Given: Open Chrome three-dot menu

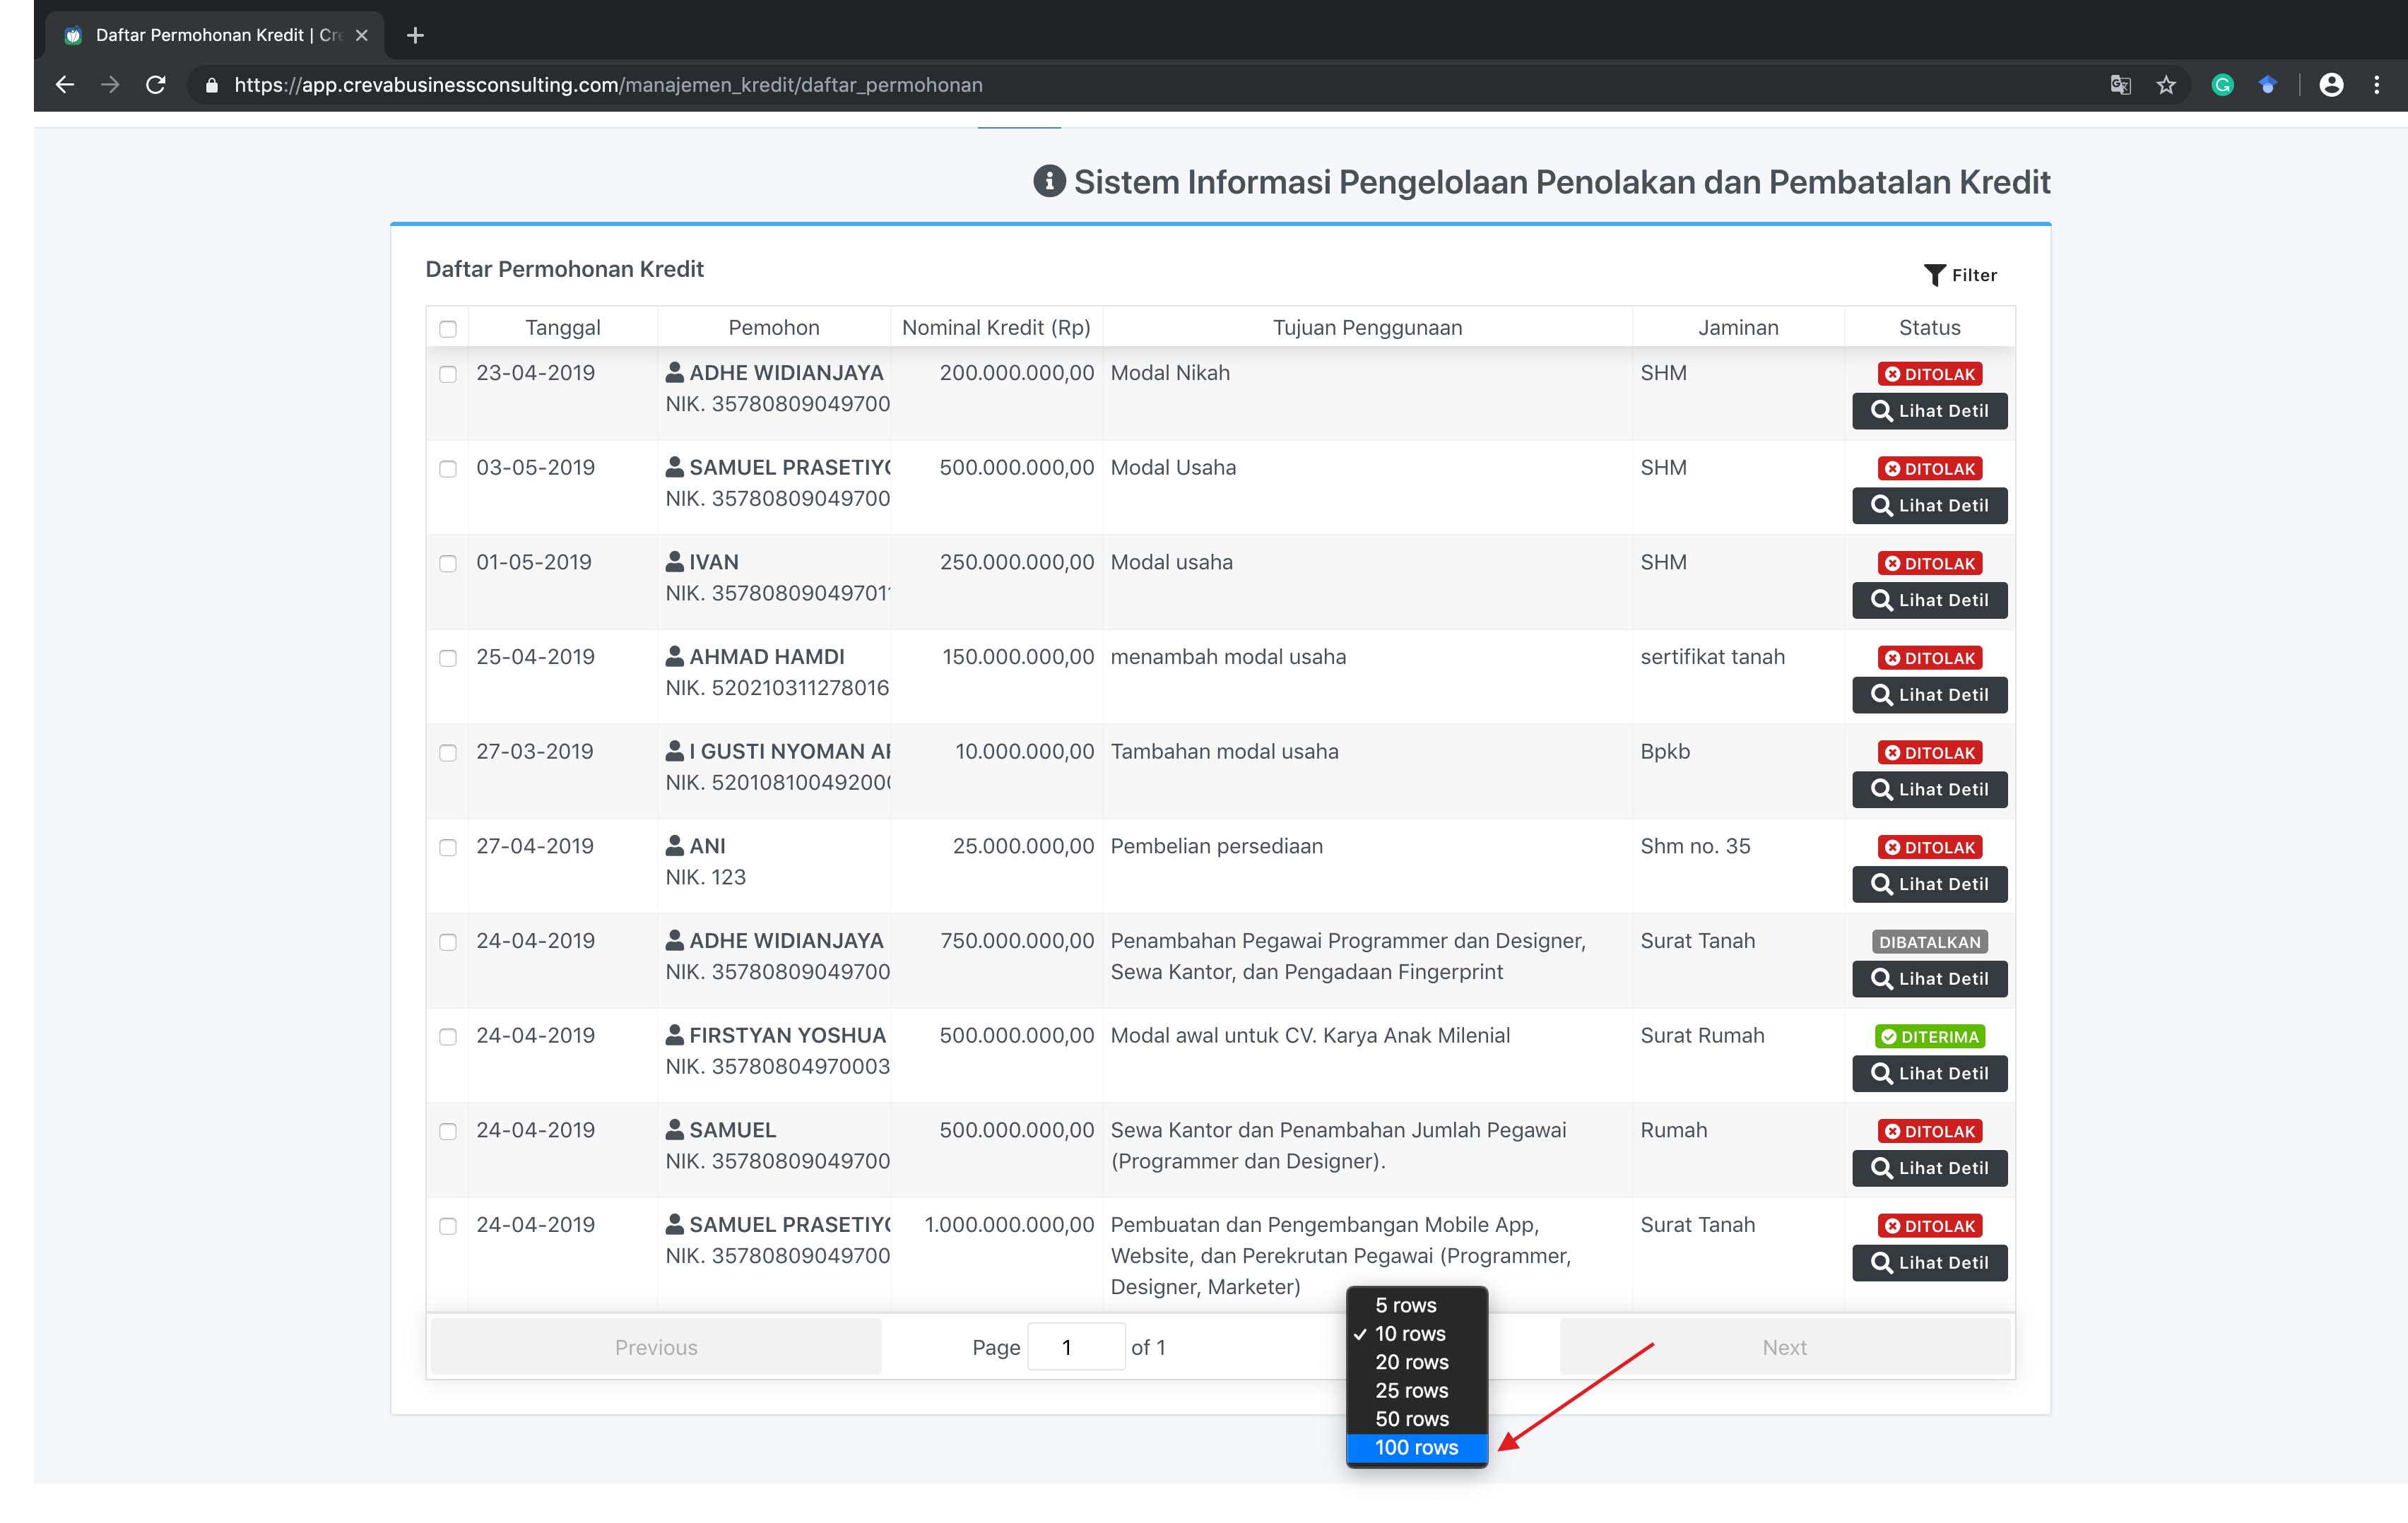Looking at the screenshot, I should click(2377, 85).
